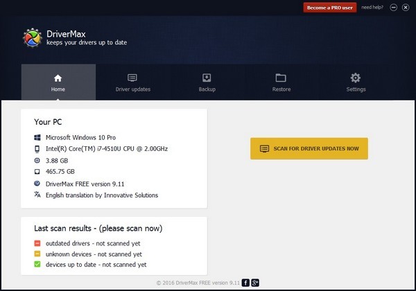Screen dimensions: 416x291
Task: Click the memory icon beside 3.88 GB
Action: point(37,160)
